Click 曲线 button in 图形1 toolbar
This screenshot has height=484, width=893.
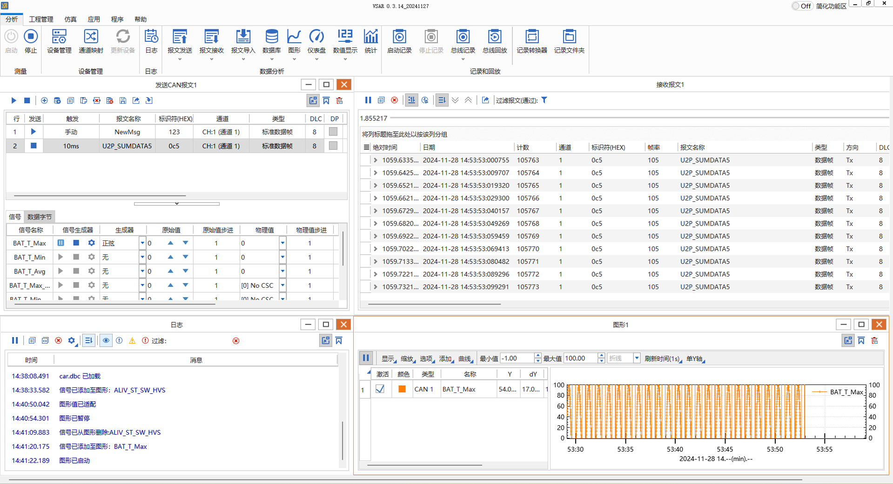(465, 358)
